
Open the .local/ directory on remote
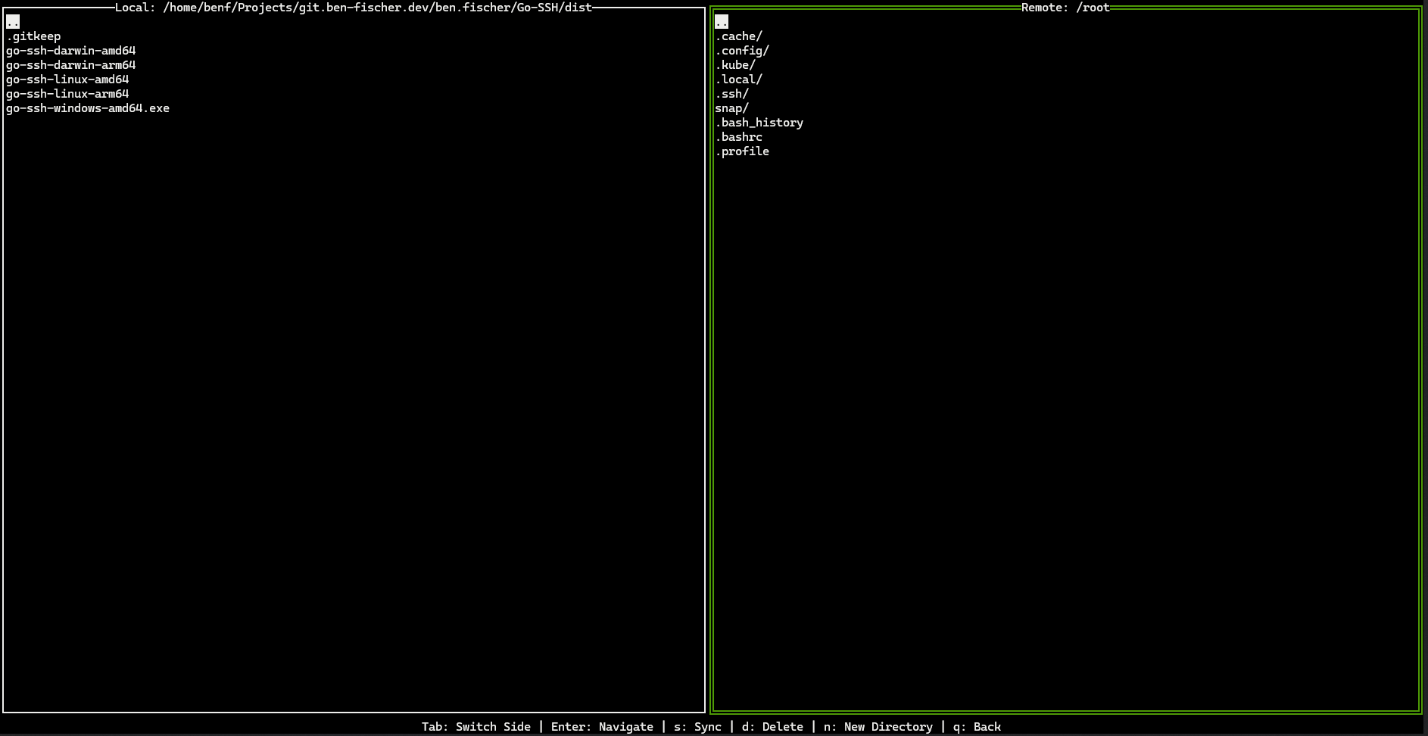[738, 80]
